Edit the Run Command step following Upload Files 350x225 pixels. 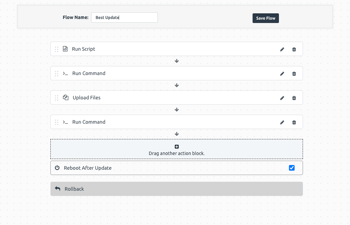click(x=282, y=122)
